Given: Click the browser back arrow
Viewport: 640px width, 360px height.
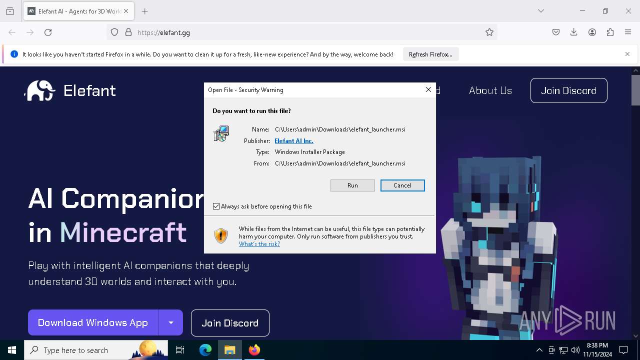Looking at the screenshot, I should pos(12,32).
